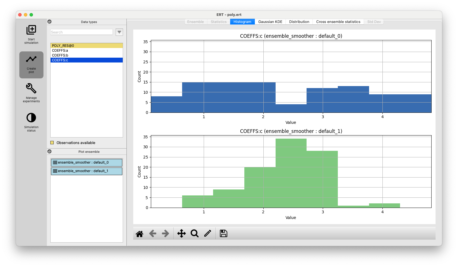Viewport: 458px width, 267px height.
Task: Select the Create plot sidebar icon
Action: (x=31, y=65)
